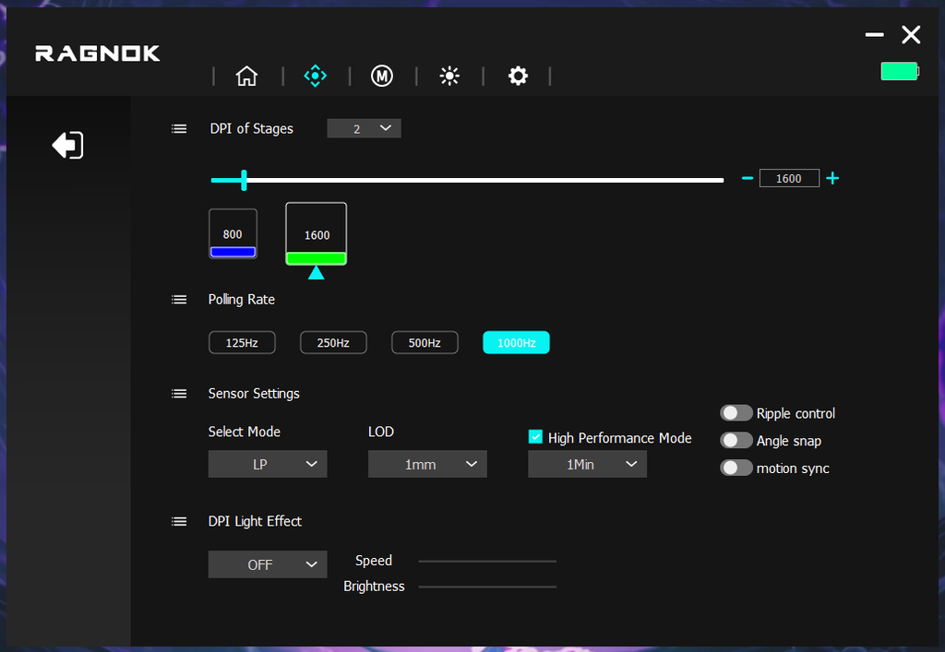The width and height of the screenshot is (945, 652).
Task: Open the Select Mode LP dropdown
Action: pos(268,464)
